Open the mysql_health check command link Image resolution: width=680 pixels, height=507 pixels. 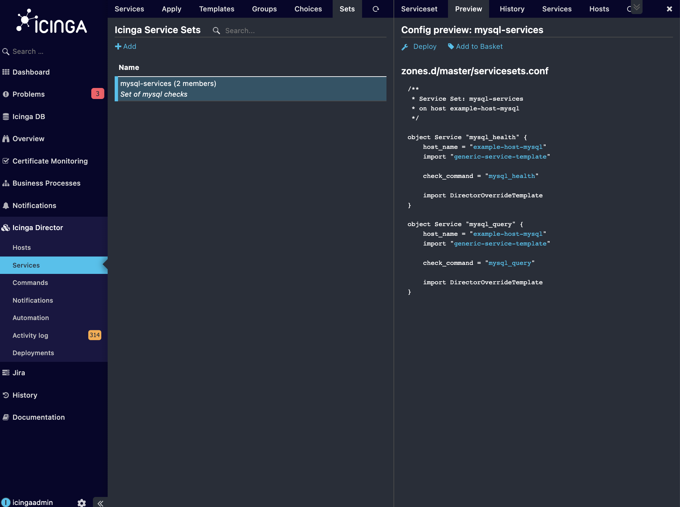pos(512,176)
